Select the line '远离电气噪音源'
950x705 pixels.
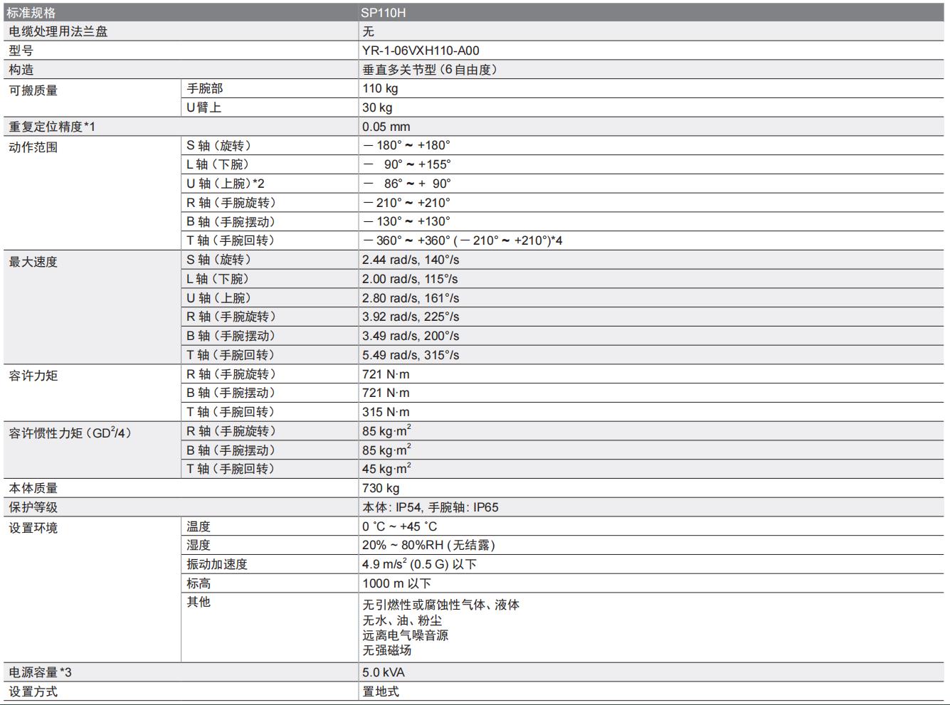405,635
